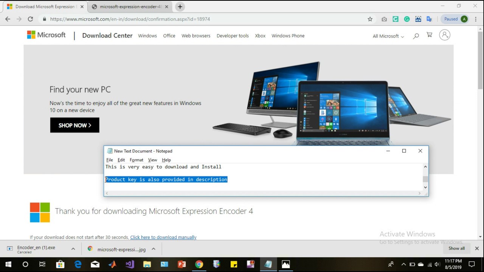Open the Google Translate extension
Screen dimensions: 484x272
coord(429,19)
